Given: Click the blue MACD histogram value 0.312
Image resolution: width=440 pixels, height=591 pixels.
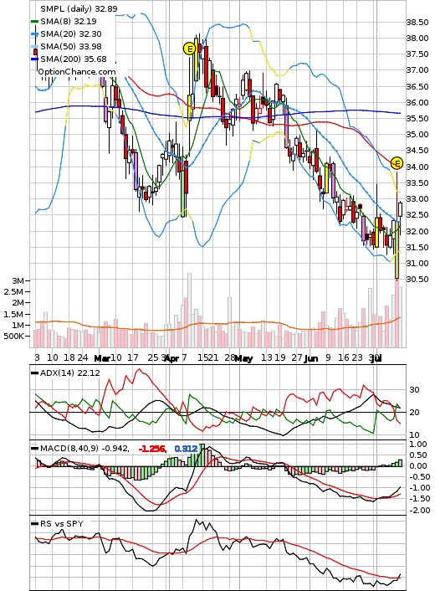Looking at the screenshot, I should 186,449.
